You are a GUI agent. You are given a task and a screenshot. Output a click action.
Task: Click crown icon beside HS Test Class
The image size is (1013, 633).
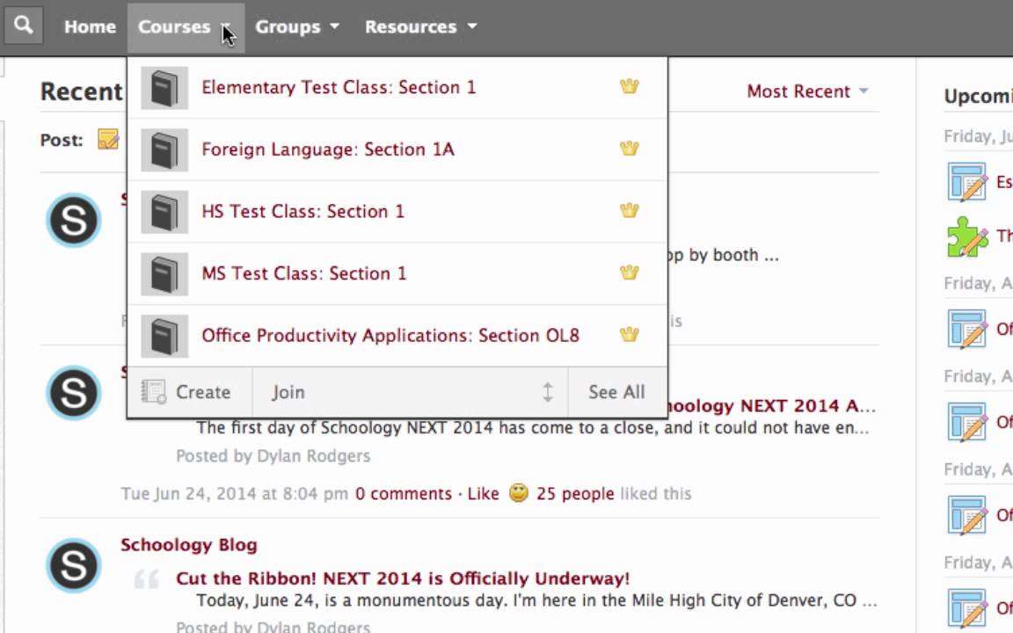(630, 210)
